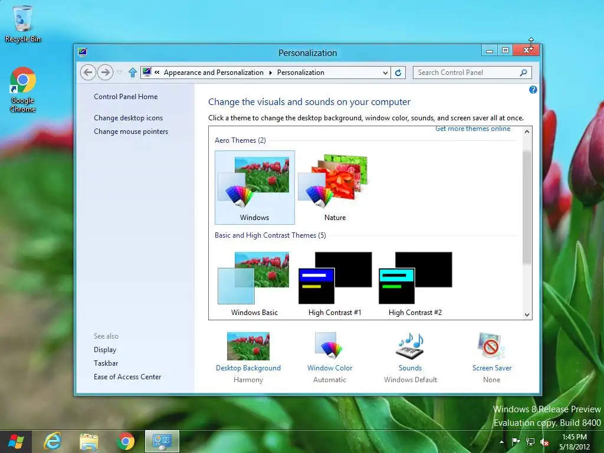Maximize the Personalization window
The image size is (604, 453).
pyautogui.click(x=505, y=51)
